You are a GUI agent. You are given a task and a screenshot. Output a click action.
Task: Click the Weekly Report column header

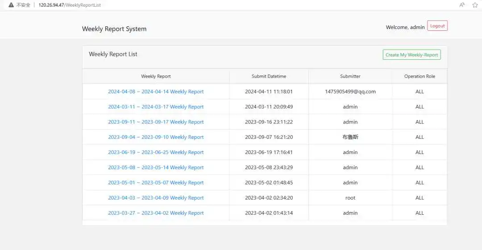[156, 76]
